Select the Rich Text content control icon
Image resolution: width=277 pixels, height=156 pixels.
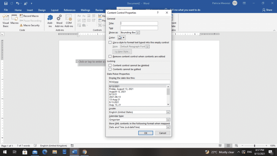79,16
